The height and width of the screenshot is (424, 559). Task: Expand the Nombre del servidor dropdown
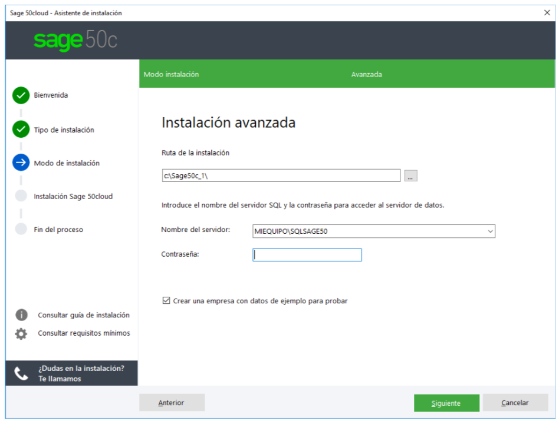pos(491,231)
